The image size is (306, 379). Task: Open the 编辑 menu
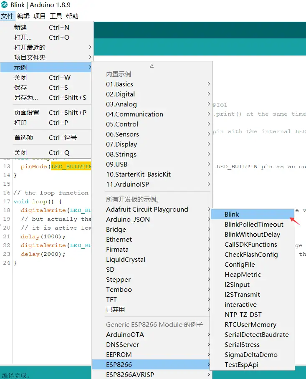click(x=23, y=16)
